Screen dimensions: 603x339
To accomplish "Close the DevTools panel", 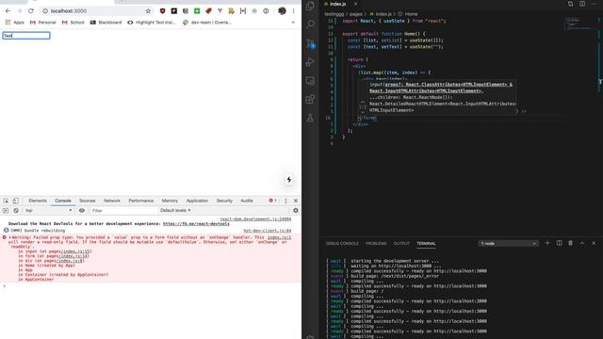I will click(296, 201).
